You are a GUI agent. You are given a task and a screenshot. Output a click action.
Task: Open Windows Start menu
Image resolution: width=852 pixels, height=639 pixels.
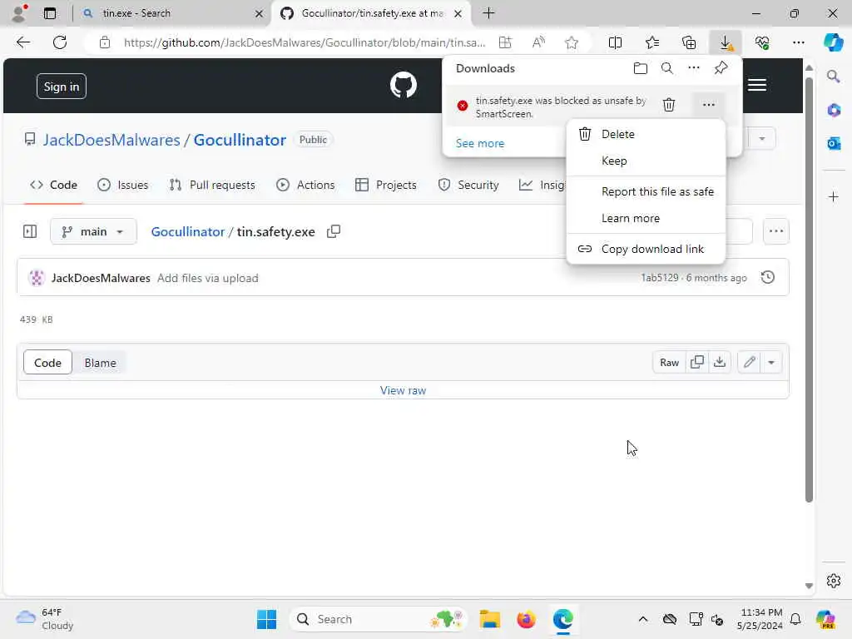click(266, 619)
